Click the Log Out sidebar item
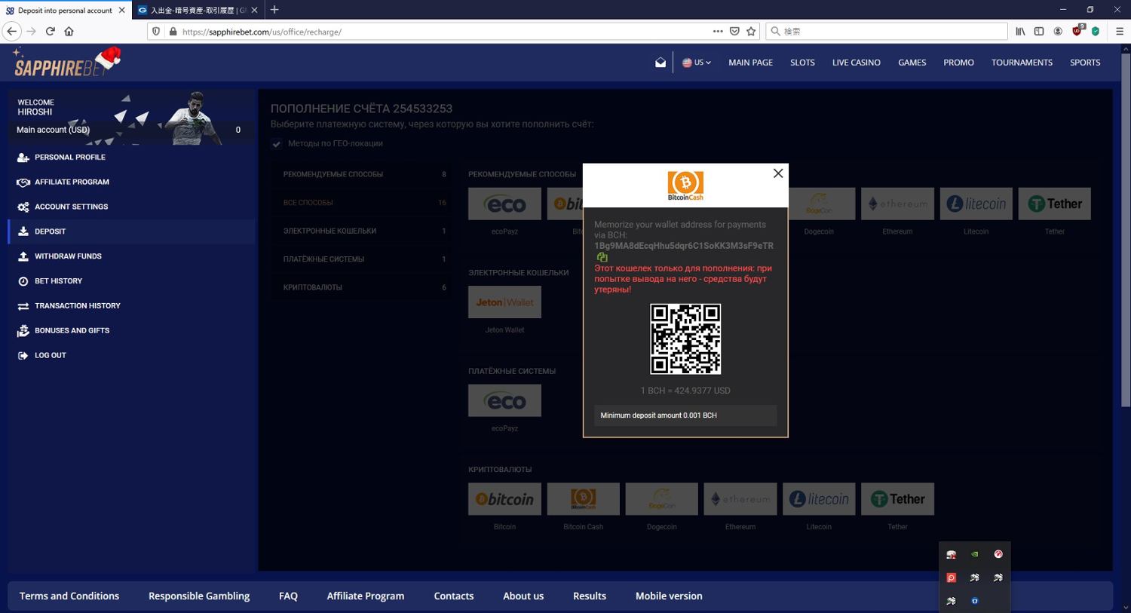 [x=50, y=355]
